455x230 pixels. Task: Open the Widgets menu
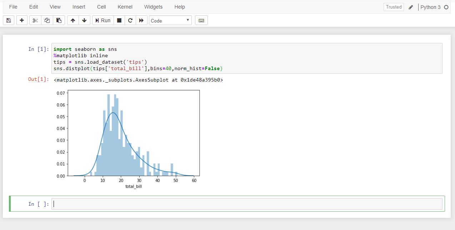click(x=153, y=7)
